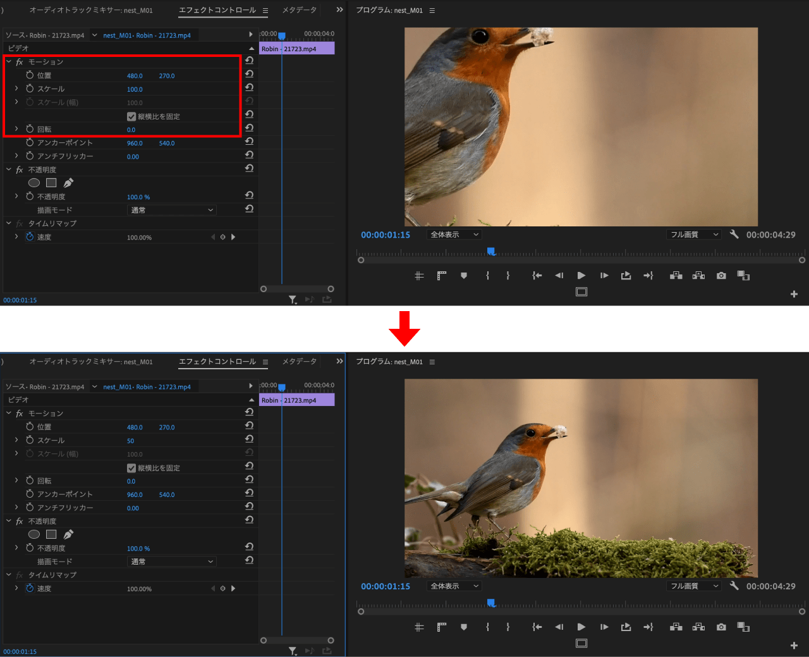Click hash-grid icon in the upper monitor
Screen dimensions: 809x657
[x=419, y=276]
